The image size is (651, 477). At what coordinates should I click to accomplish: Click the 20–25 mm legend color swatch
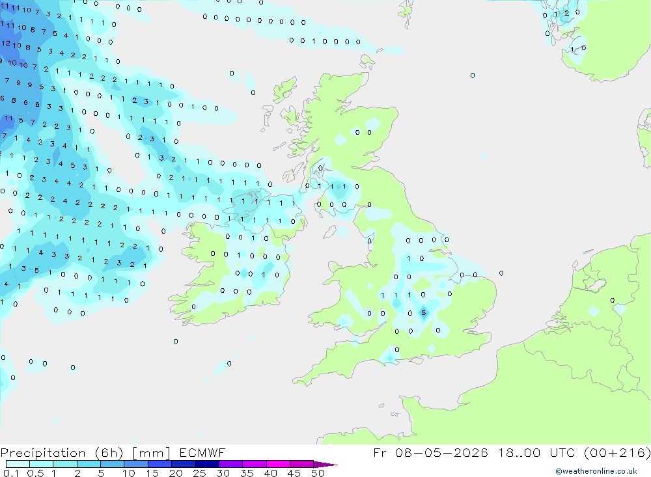pos(183,464)
